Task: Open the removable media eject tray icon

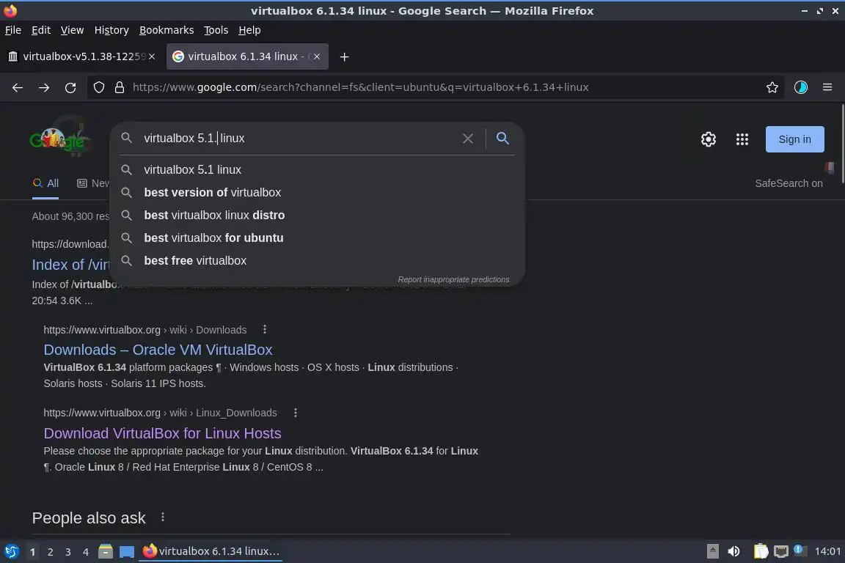Action: [x=712, y=551]
